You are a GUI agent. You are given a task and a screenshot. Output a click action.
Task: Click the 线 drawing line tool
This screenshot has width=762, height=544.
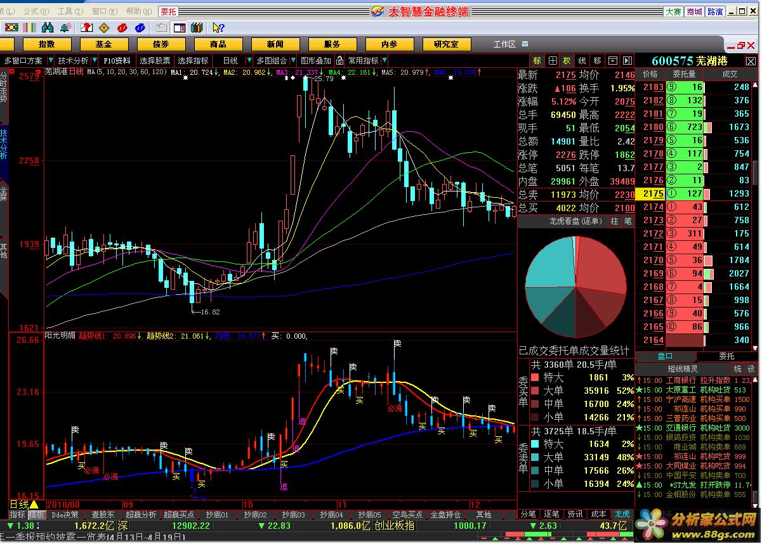[x=582, y=61]
